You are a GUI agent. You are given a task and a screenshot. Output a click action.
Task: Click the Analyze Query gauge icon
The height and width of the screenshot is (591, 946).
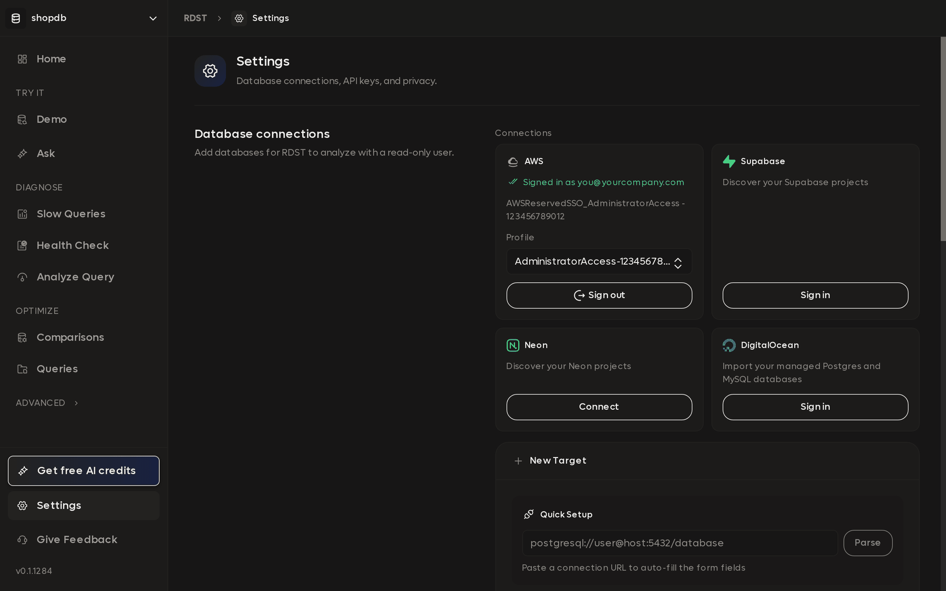click(22, 277)
